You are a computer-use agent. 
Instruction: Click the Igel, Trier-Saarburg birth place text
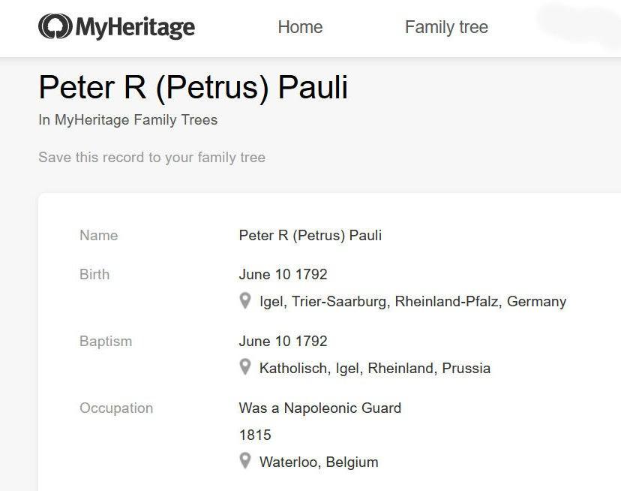412,302
